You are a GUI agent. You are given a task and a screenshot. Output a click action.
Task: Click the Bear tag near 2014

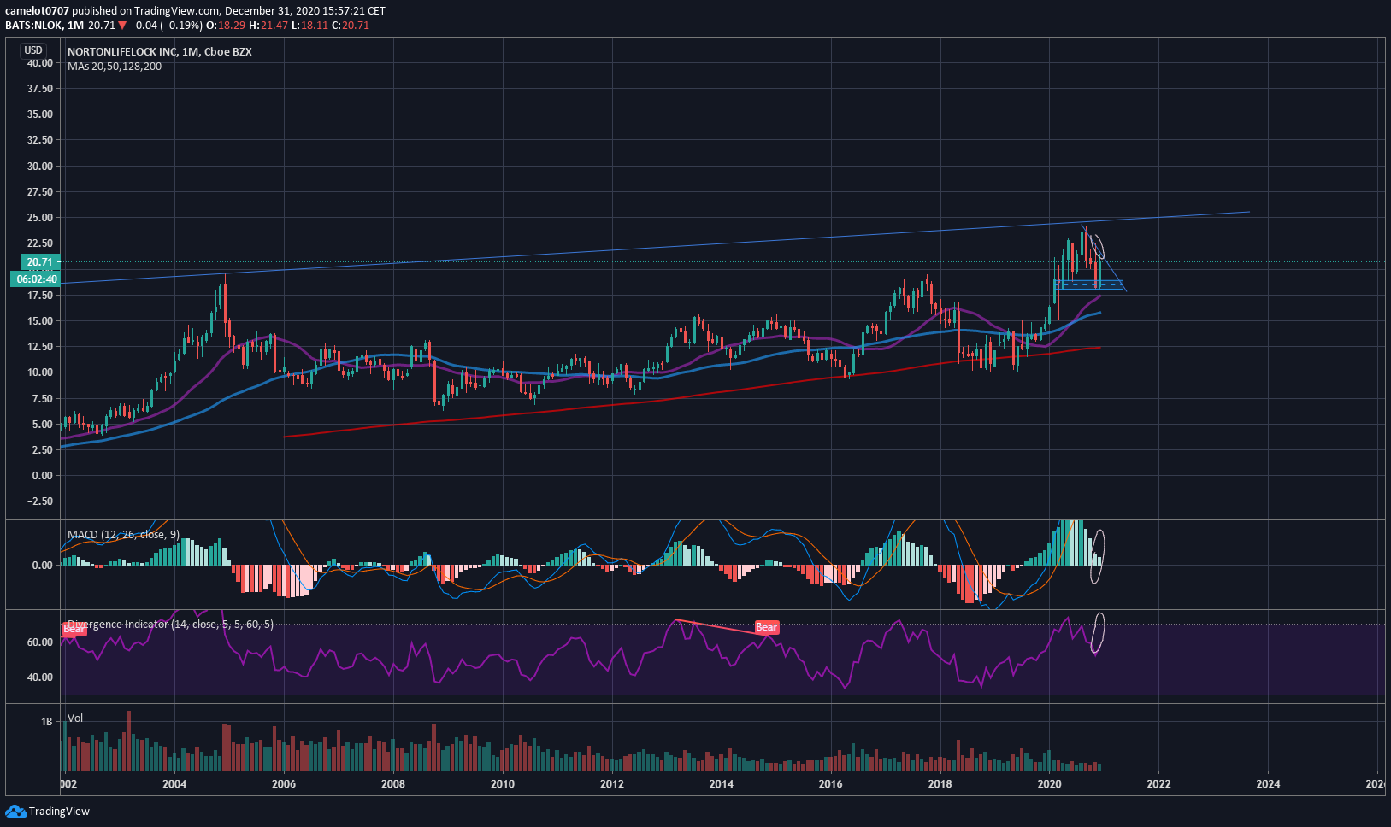766,627
